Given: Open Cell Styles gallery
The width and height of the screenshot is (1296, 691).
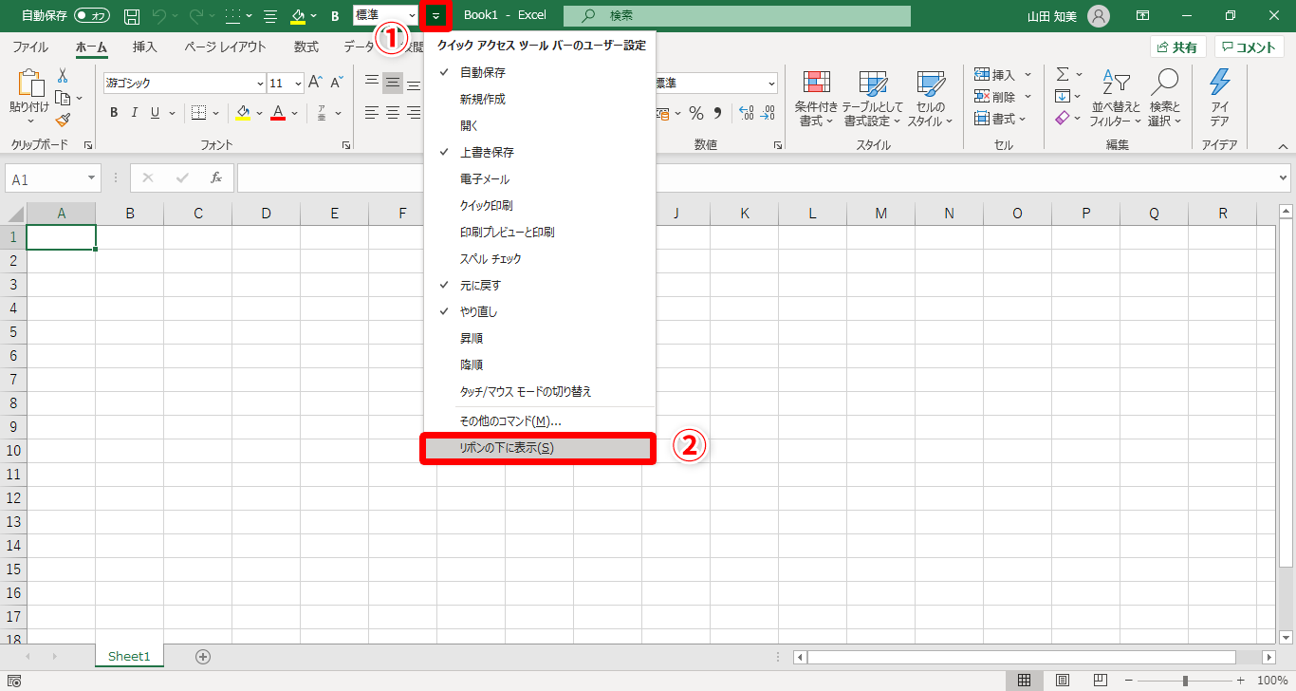Looking at the screenshot, I should [x=930, y=99].
